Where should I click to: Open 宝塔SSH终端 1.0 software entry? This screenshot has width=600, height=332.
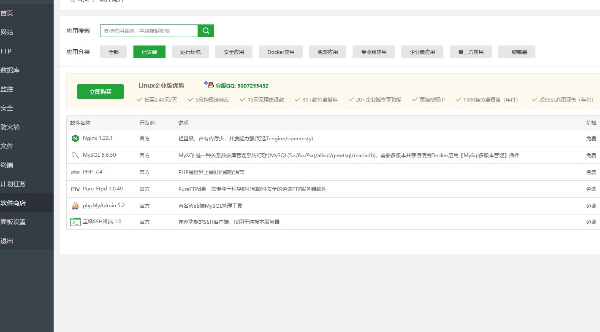[102, 222]
